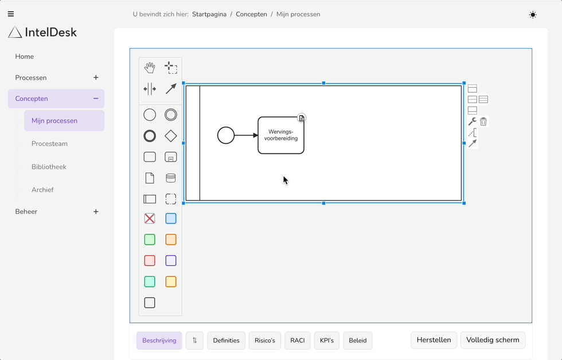Click the trash icon to delete pool
562x360 pixels.
point(483,122)
